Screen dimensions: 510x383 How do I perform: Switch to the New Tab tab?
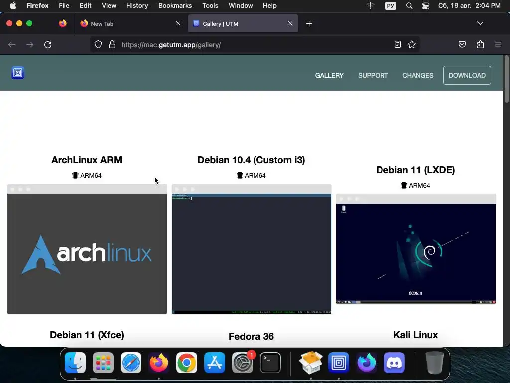(x=130, y=24)
